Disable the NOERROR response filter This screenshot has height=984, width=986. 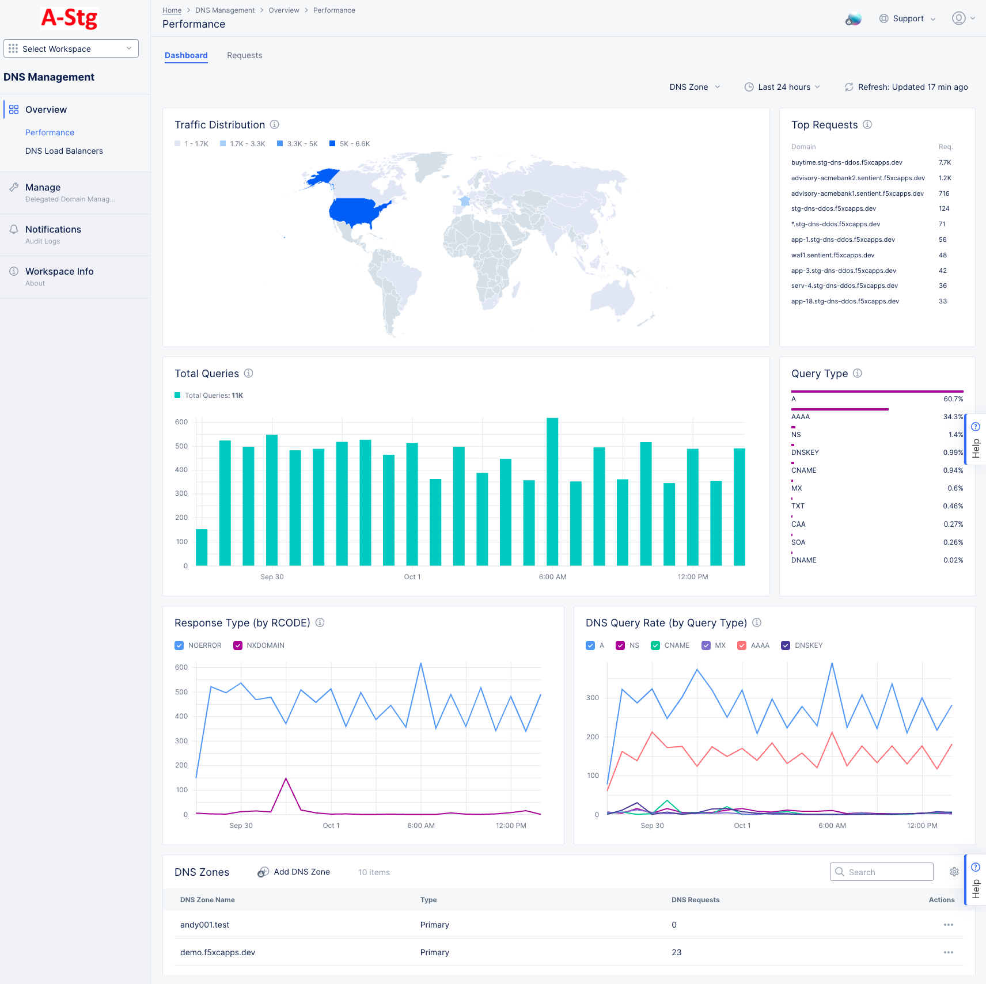179,645
